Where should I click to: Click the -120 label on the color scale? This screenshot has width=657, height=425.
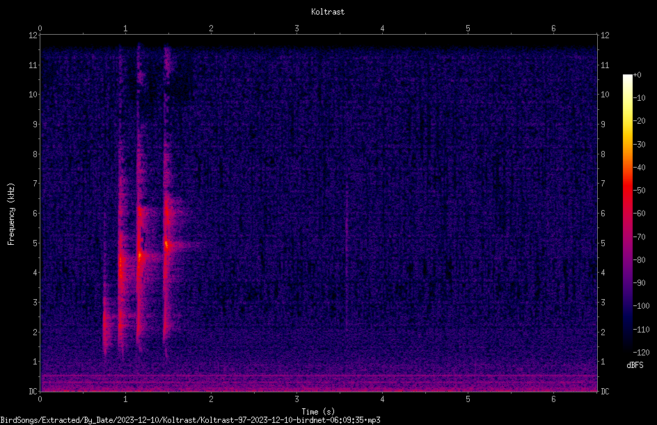pyautogui.click(x=641, y=352)
